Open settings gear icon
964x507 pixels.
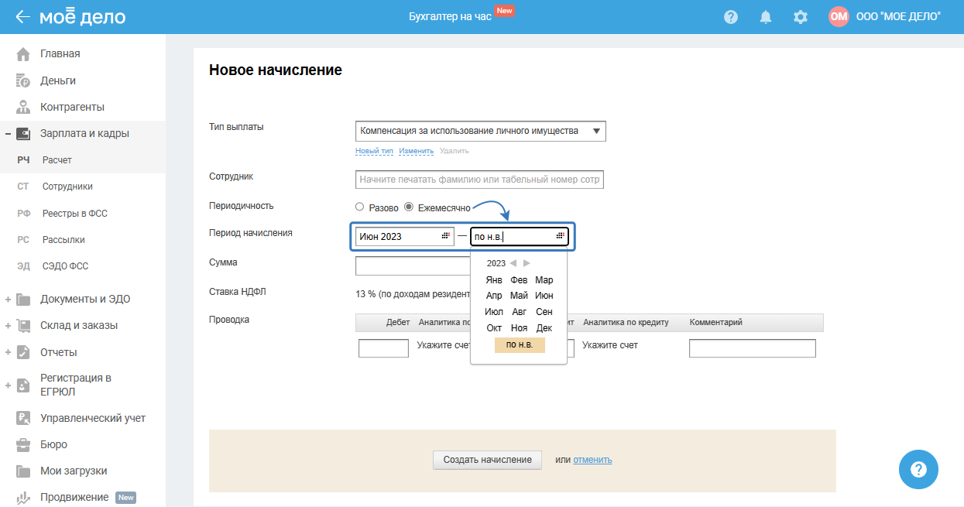pos(801,17)
